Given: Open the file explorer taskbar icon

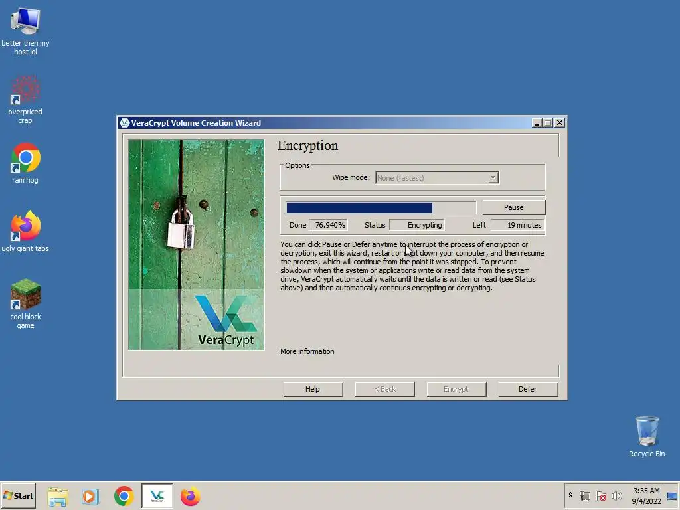Looking at the screenshot, I should click(x=58, y=496).
